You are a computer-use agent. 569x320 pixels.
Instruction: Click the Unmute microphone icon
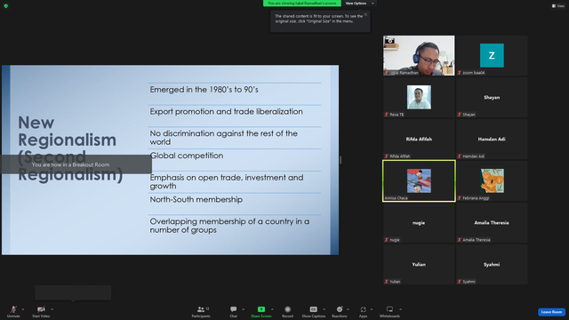click(13, 309)
